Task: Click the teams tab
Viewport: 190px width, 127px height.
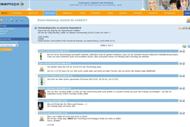Action: (4, 13)
